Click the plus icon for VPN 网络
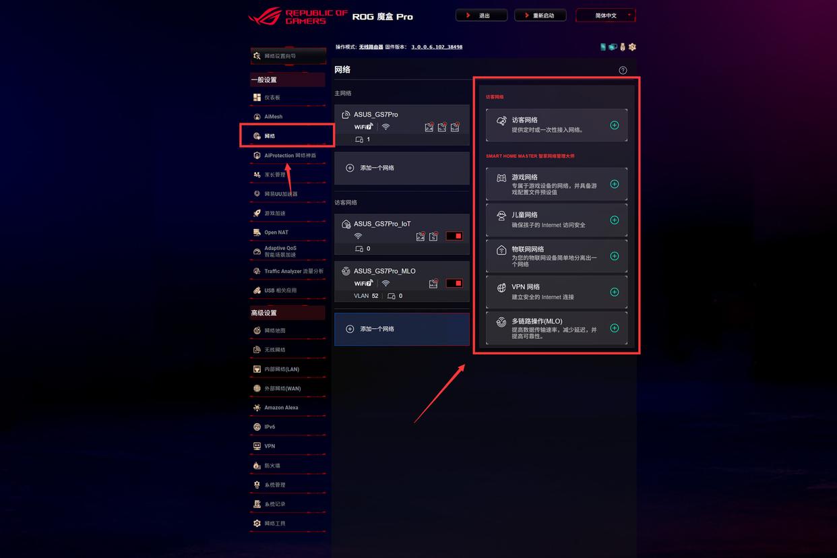Screen dimensions: 837x558 tap(614, 292)
